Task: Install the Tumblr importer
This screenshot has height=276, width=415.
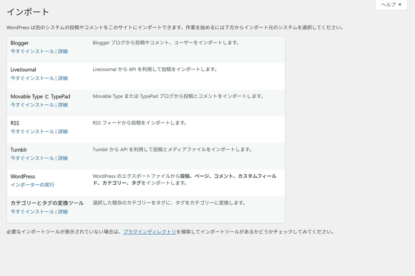Action: (x=32, y=158)
